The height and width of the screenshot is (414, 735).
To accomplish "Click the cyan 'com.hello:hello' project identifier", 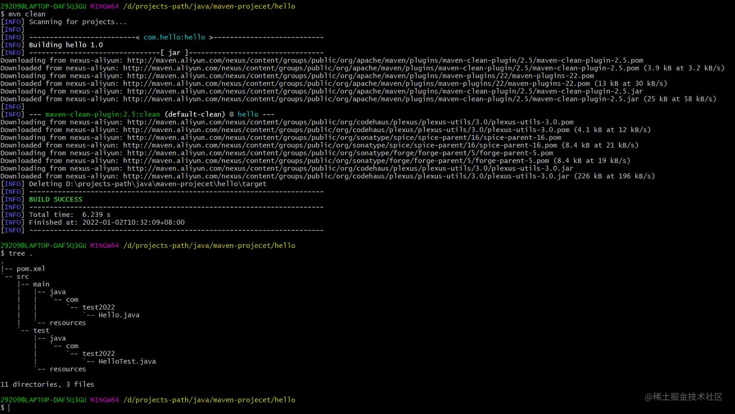I will pos(174,37).
